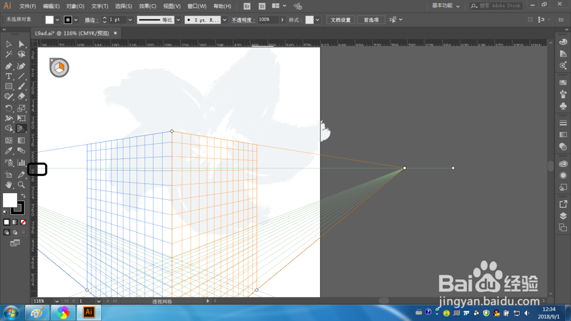This screenshot has width=571, height=321.
Task: Select the Perspective Grid tool
Action: click(22, 129)
